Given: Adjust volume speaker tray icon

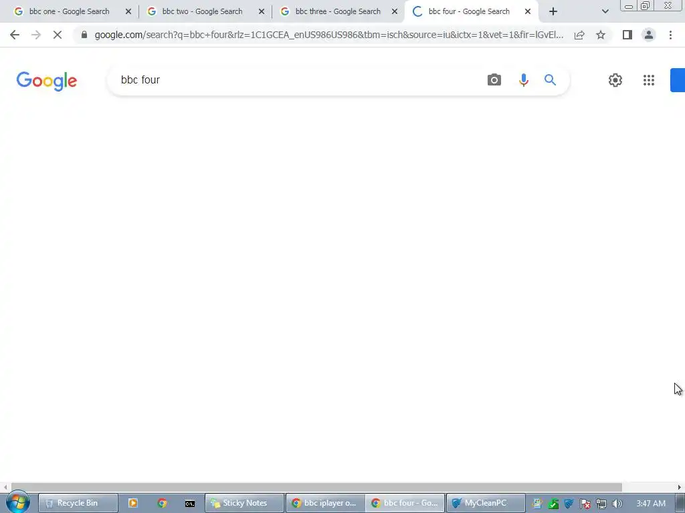Looking at the screenshot, I should pos(617,504).
